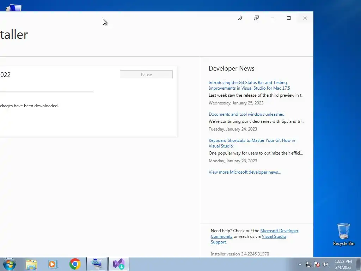Open Keyboard Shortcuts Git Flow article

click(x=252, y=143)
